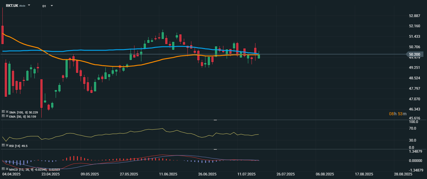Click RSI axis value 30.0
The width and height of the screenshot is (427, 179).
[x=413, y=140]
